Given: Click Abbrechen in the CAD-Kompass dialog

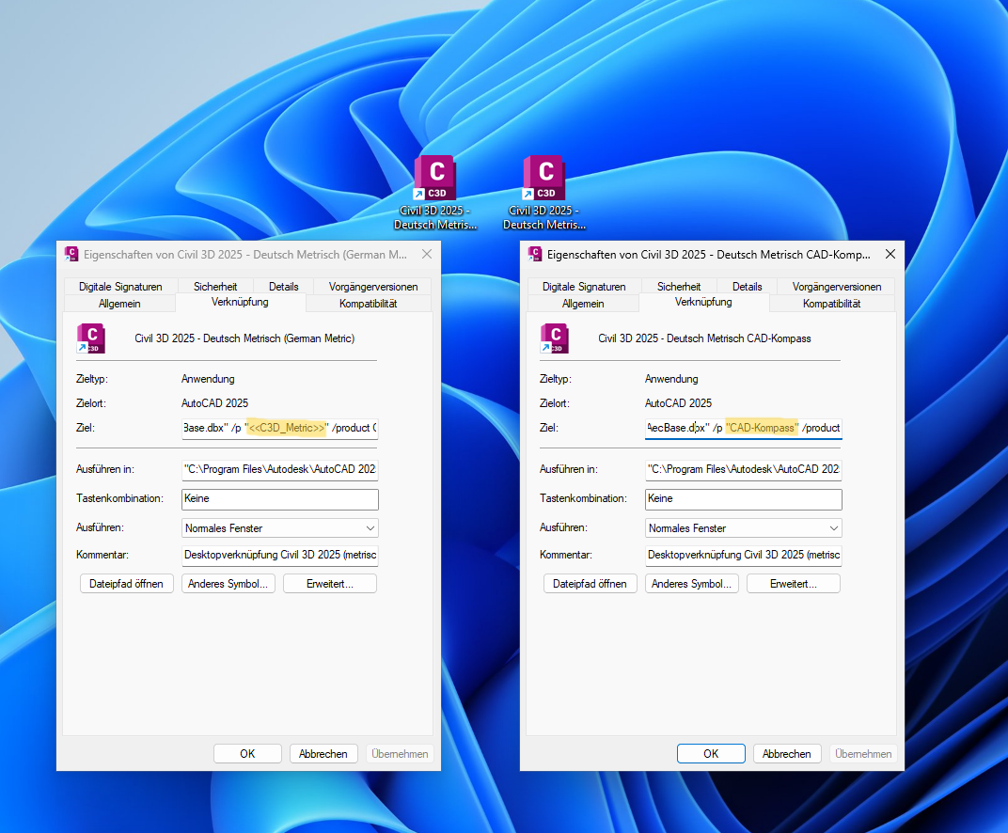Looking at the screenshot, I should click(787, 754).
